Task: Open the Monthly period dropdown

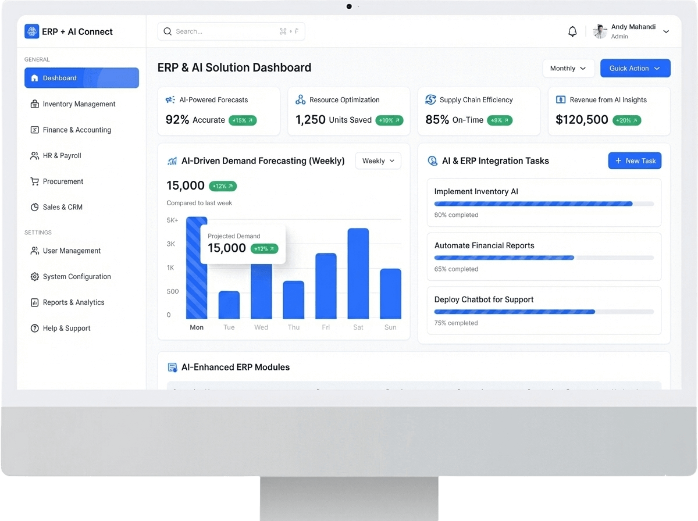Action: click(x=568, y=69)
